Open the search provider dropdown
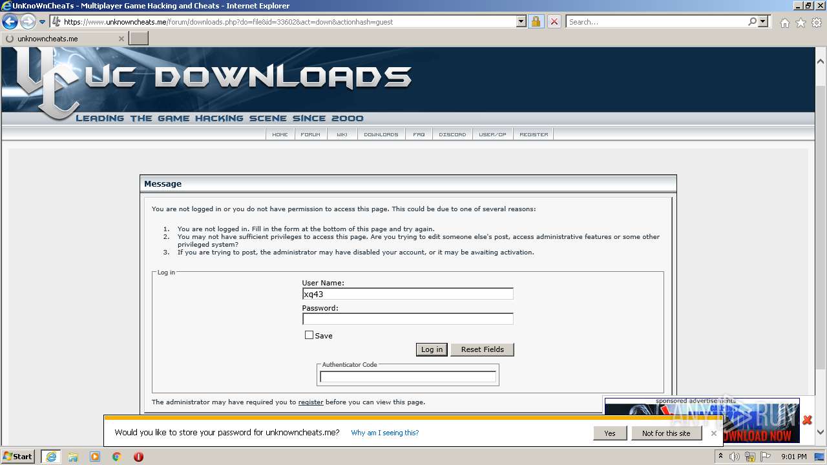 point(764,21)
